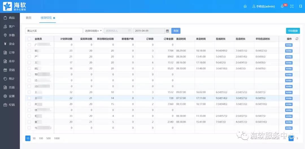Click the 在线时长 cell 3小时18分

click(222, 68)
